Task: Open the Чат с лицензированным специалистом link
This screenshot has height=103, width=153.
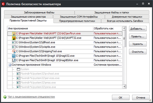Action: (31, 97)
